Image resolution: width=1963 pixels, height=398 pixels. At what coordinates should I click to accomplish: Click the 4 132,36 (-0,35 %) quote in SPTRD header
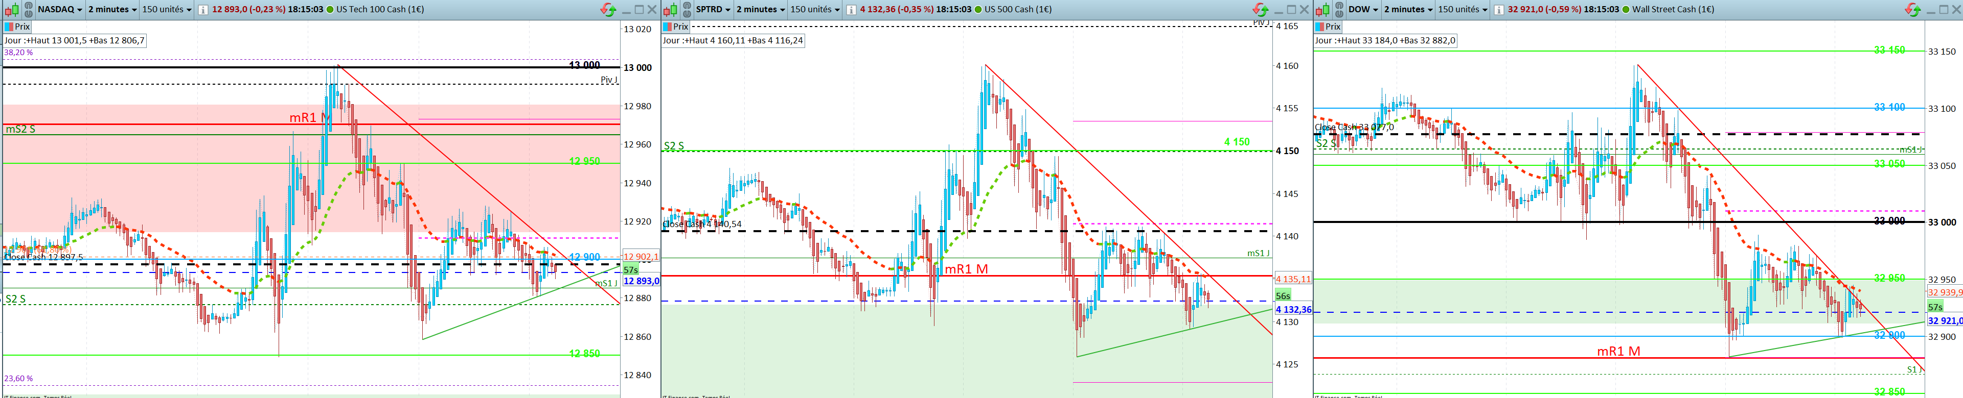tap(897, 10)
